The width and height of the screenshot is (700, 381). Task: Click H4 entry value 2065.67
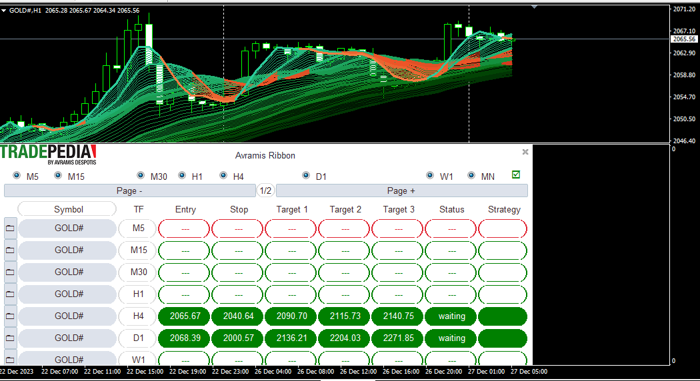[184, 316]
